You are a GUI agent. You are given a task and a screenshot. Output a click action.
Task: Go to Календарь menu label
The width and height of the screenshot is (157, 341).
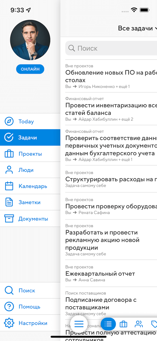click(x=33, y=186)
